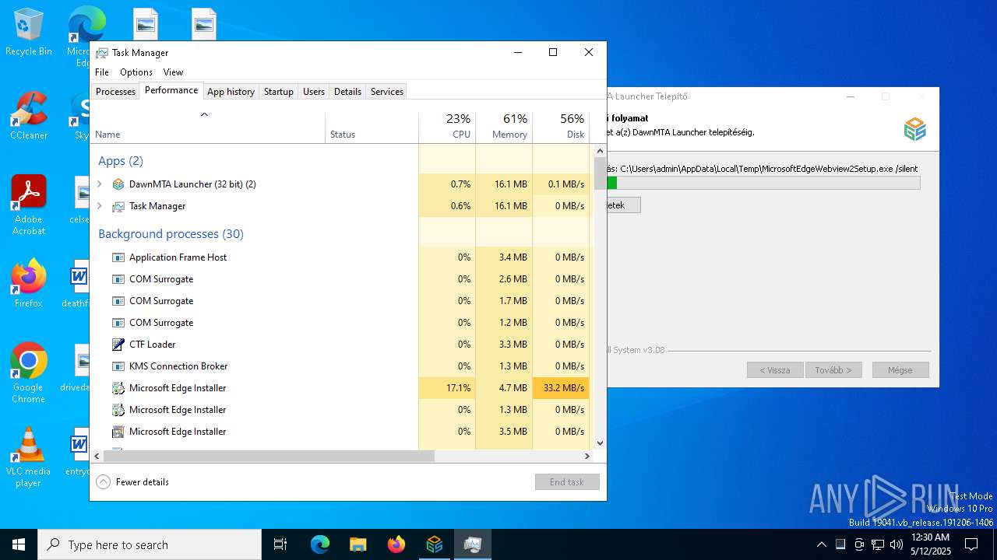Switch to the Processes tab
The height and width of the screenshot is (560, 997).
pyautogui.click(x=115, y=92)
